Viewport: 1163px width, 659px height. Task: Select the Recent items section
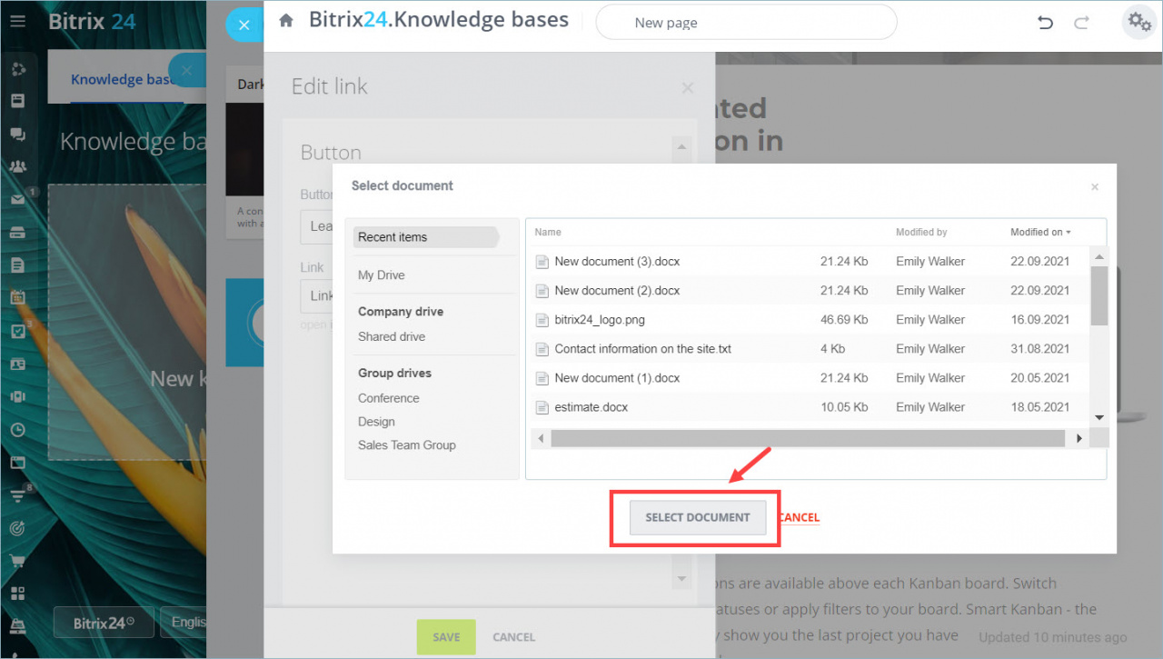pyautogui.click(x=426, y=237)
